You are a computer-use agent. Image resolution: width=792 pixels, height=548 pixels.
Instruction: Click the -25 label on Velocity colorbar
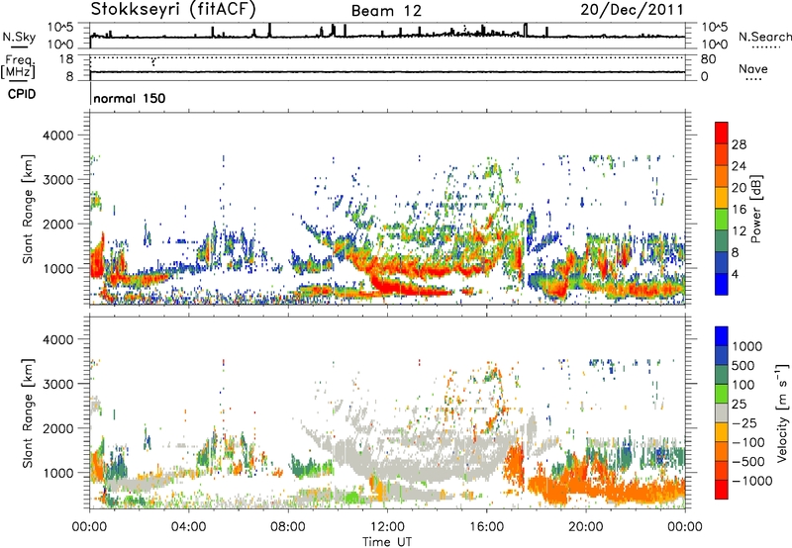click(743, 422)
